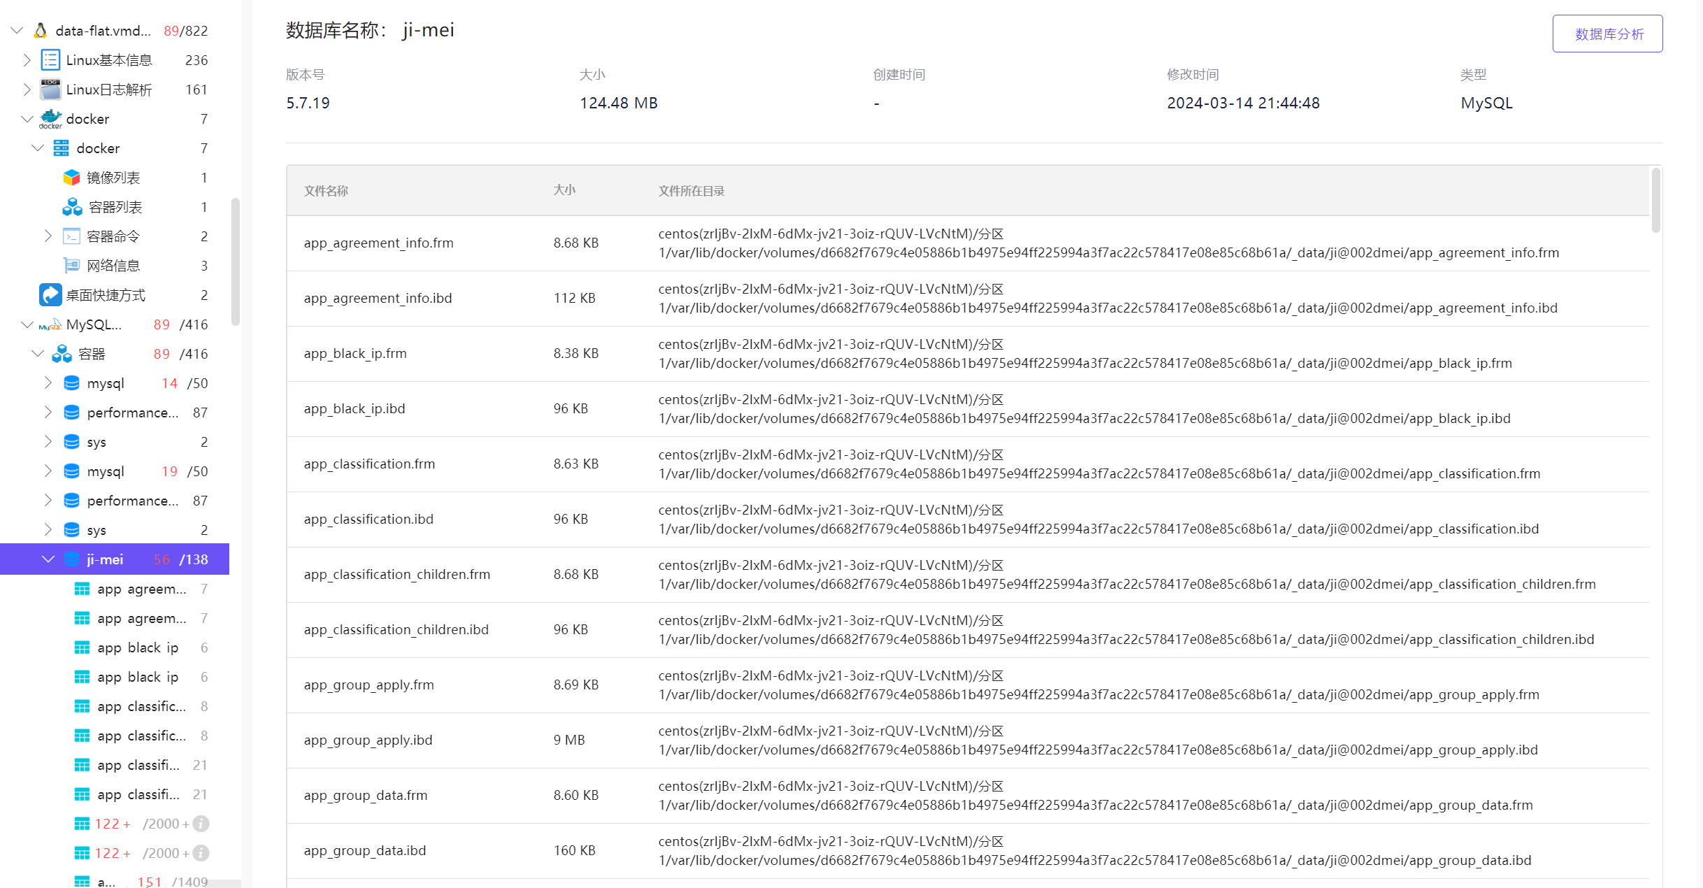This screenshot has width=1703, height=888.
Task: Open 桌面快捷方式 shortcut icon
Action: pyautogui.click(x=50, y=295)
